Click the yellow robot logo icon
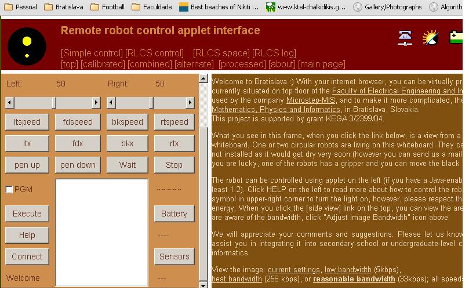This screenshot has height=289, width=469. click(27, 46)
